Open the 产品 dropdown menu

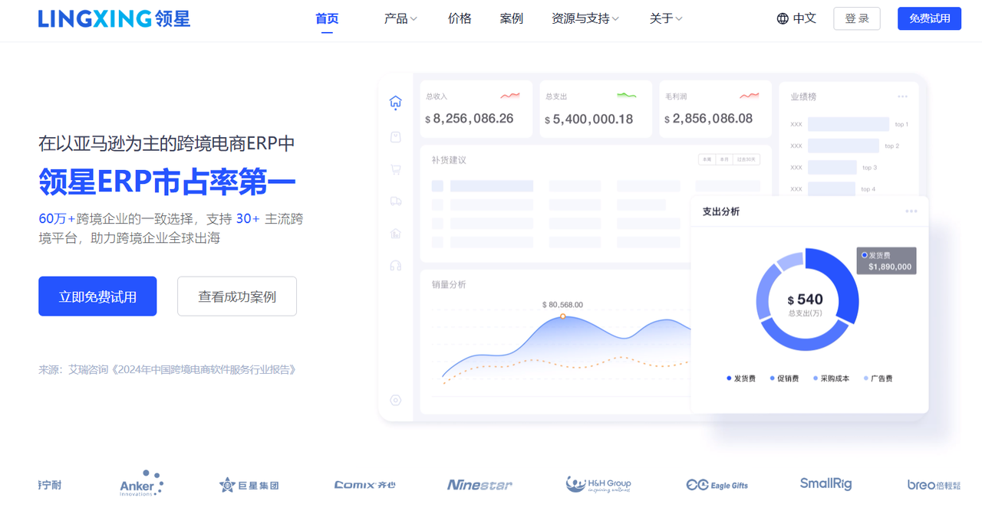(400, 18)
